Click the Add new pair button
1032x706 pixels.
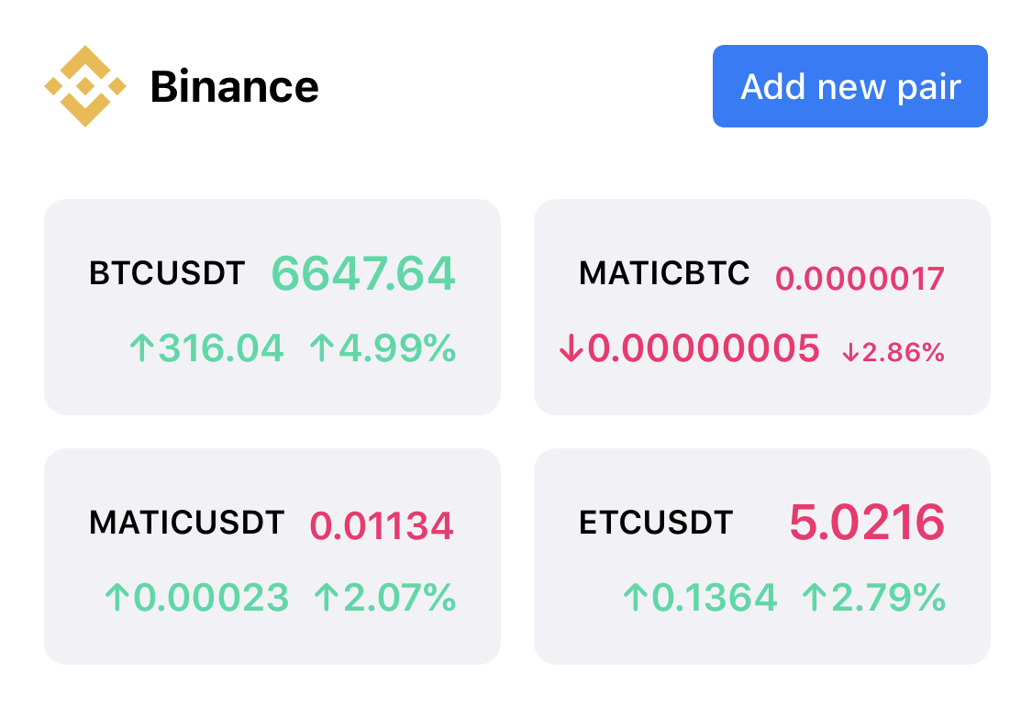849,86
